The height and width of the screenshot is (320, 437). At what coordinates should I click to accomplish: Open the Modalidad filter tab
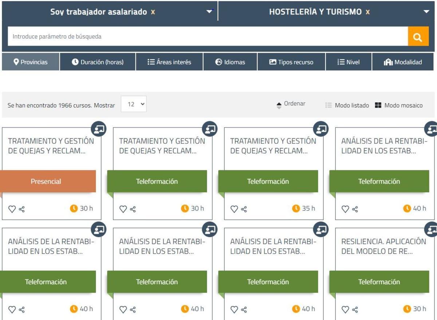(403, 62)
